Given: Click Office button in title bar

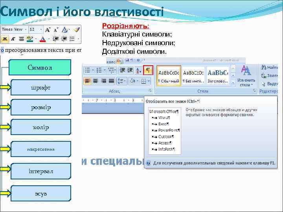Looking at the screenshot, I should [x=119, y=62].
